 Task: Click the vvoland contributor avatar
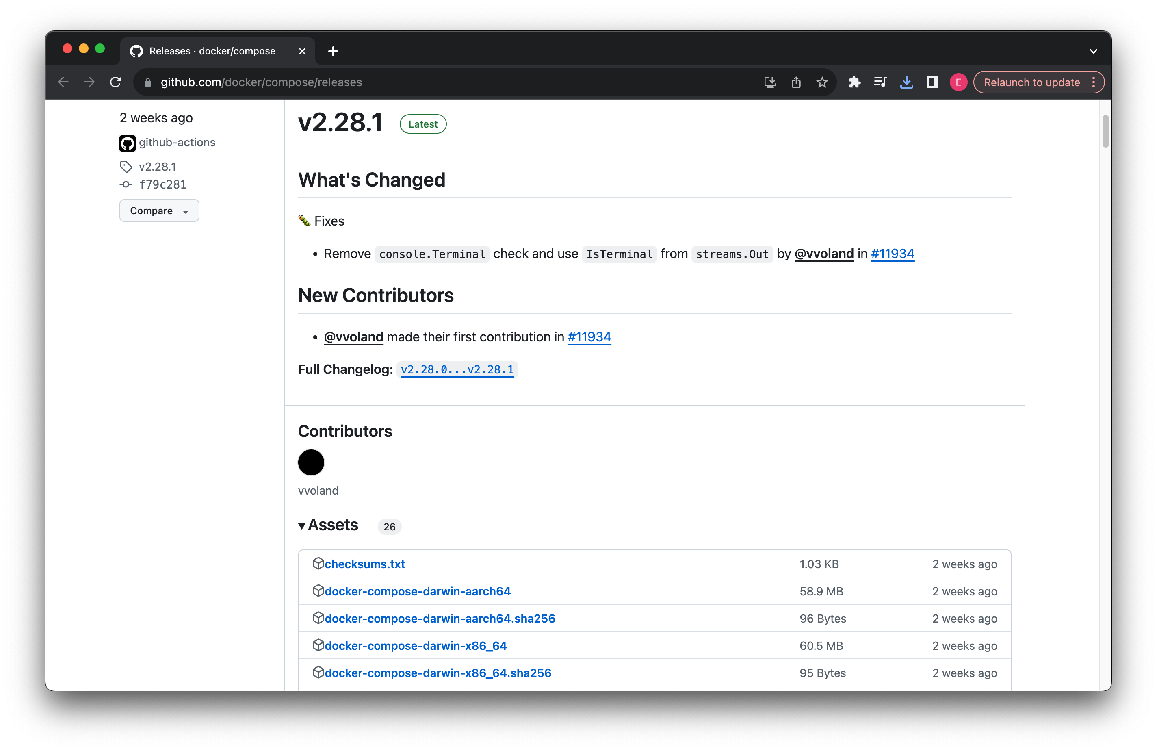coord(311,462)
